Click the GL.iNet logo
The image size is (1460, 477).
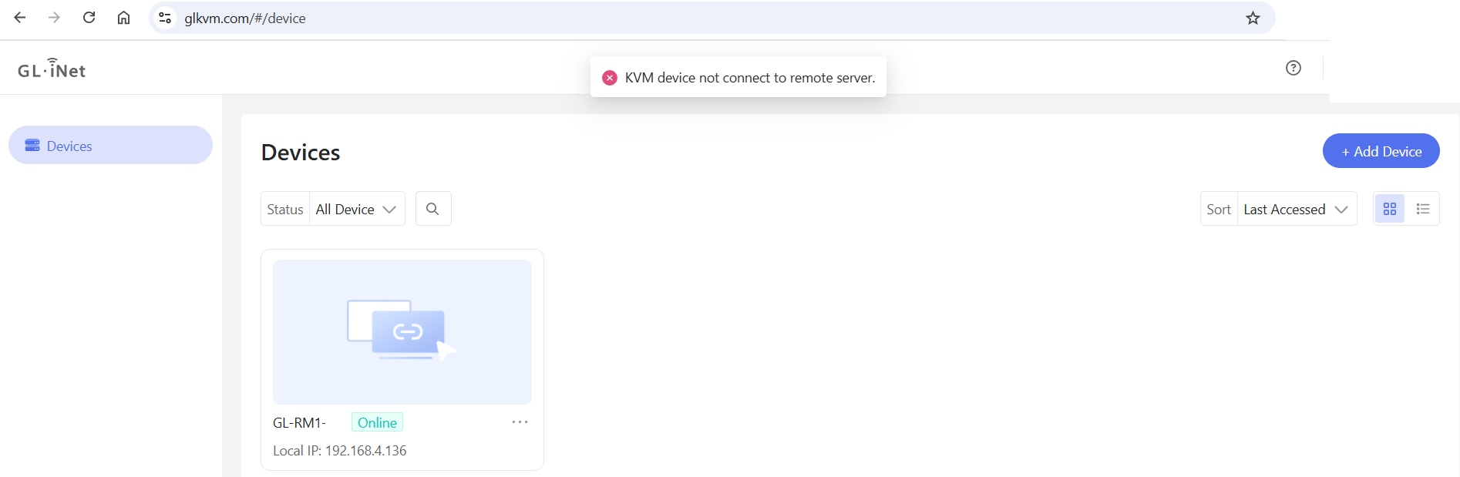point(52,69)
